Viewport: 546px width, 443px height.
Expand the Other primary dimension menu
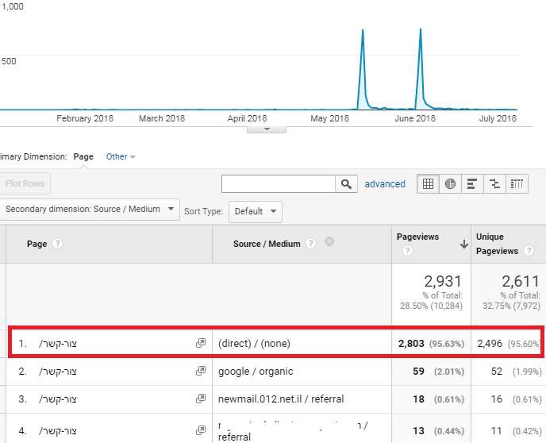(x=121, y=156)
